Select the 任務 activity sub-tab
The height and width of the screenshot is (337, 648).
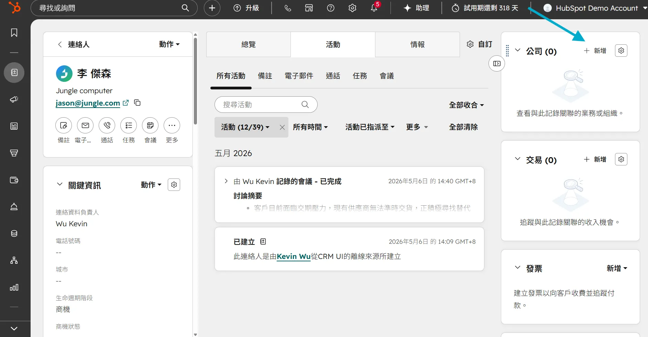click(360, 76)
